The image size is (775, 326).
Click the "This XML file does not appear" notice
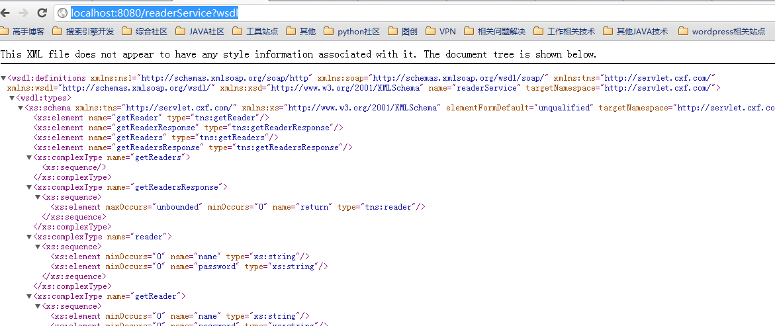click(x=298, y=54)
